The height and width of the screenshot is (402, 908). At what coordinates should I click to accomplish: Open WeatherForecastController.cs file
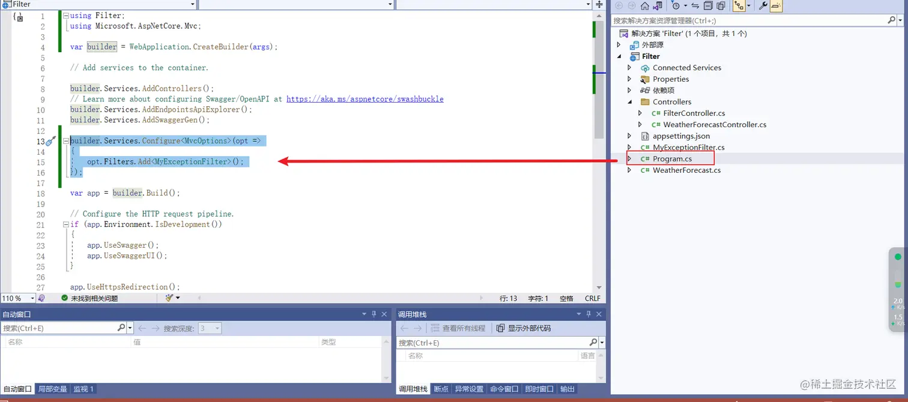point(715,125)
